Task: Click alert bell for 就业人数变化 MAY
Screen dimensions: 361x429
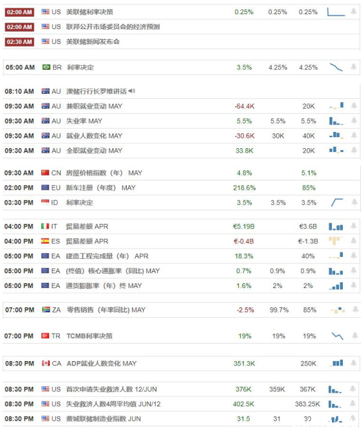Action: point(354,135)
